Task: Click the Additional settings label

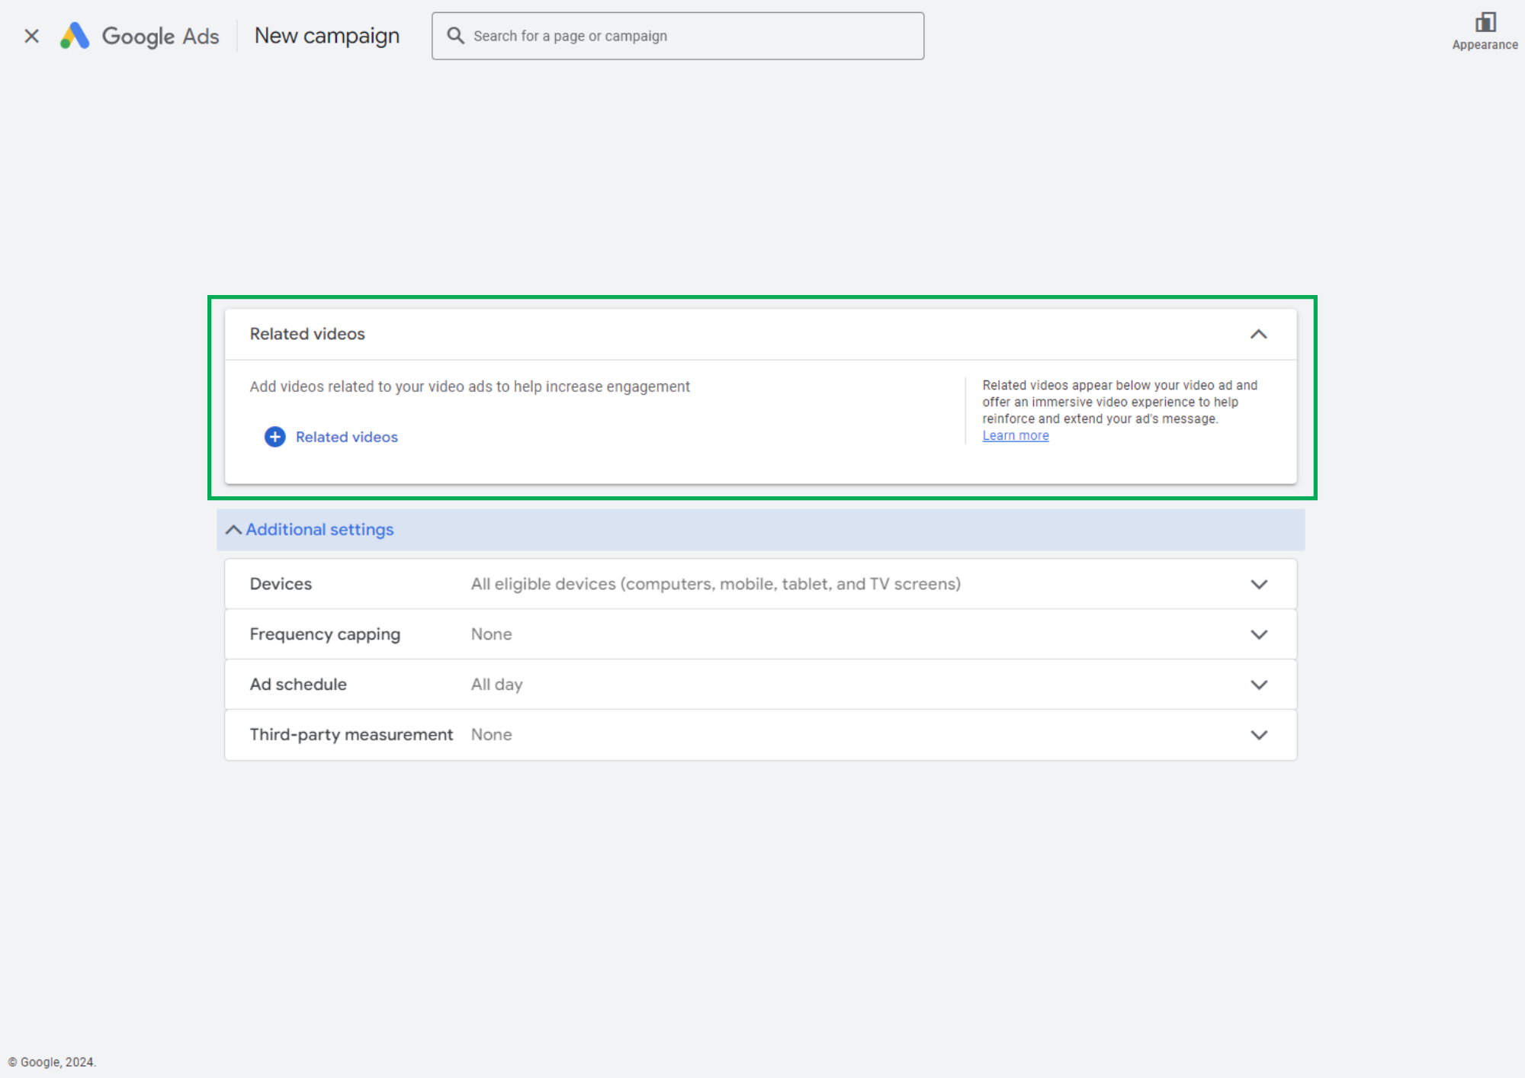Action: (x=319, y=530)
